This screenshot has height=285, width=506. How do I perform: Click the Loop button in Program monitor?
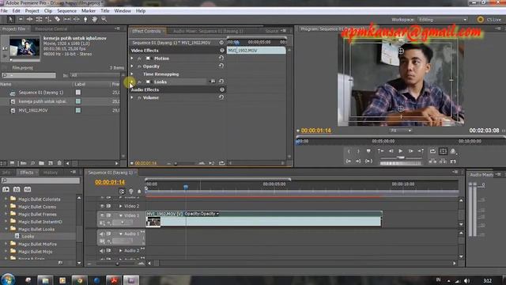[432, 151]
